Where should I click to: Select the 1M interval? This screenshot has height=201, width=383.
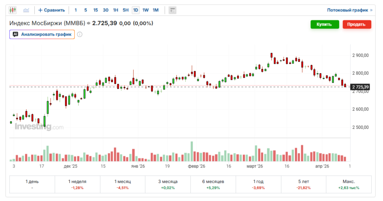(156, 10)
